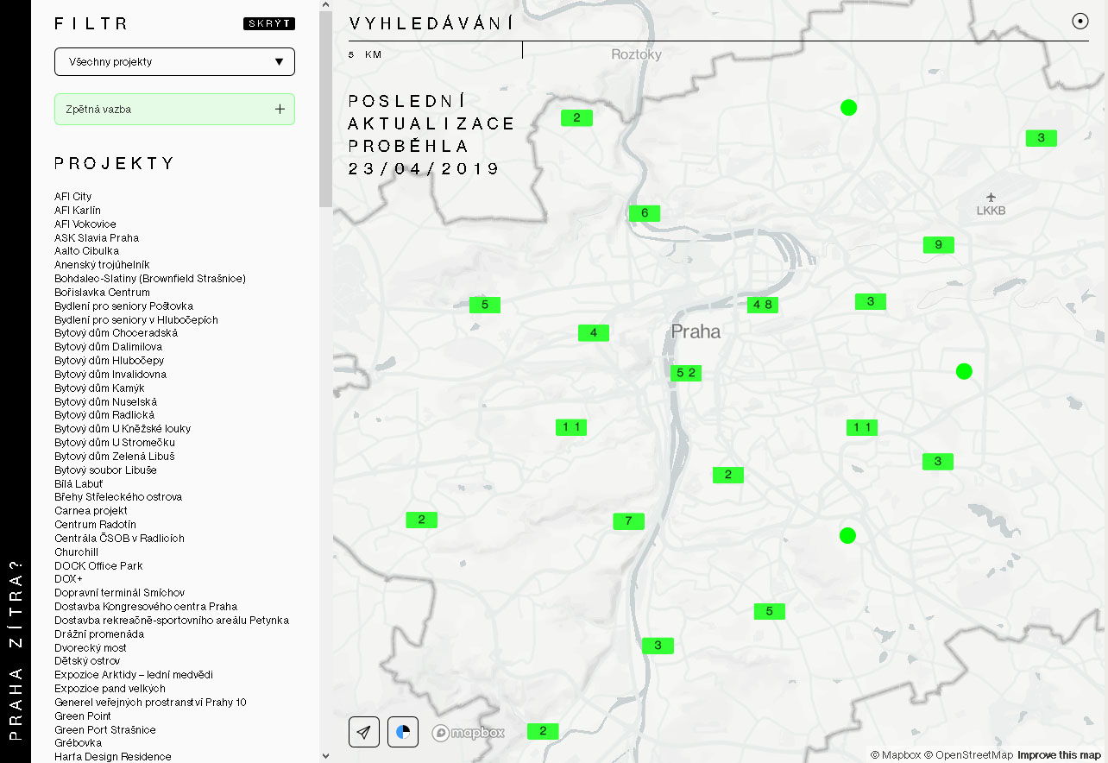Click the pie chart statistics icon
The height and width of the screenshot is (763, 1108).
[x=403, y=732]
